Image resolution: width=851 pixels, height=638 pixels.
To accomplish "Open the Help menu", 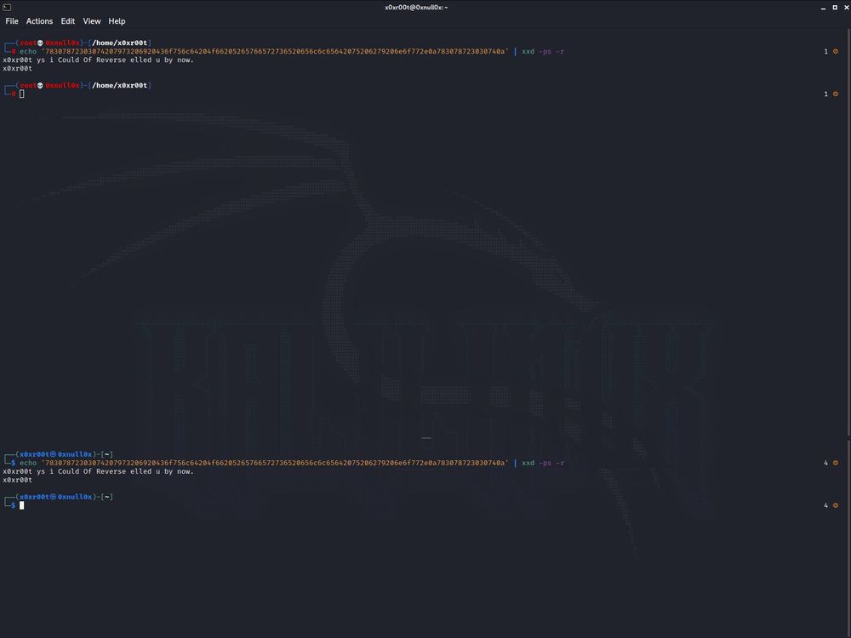I will (117, 21).
